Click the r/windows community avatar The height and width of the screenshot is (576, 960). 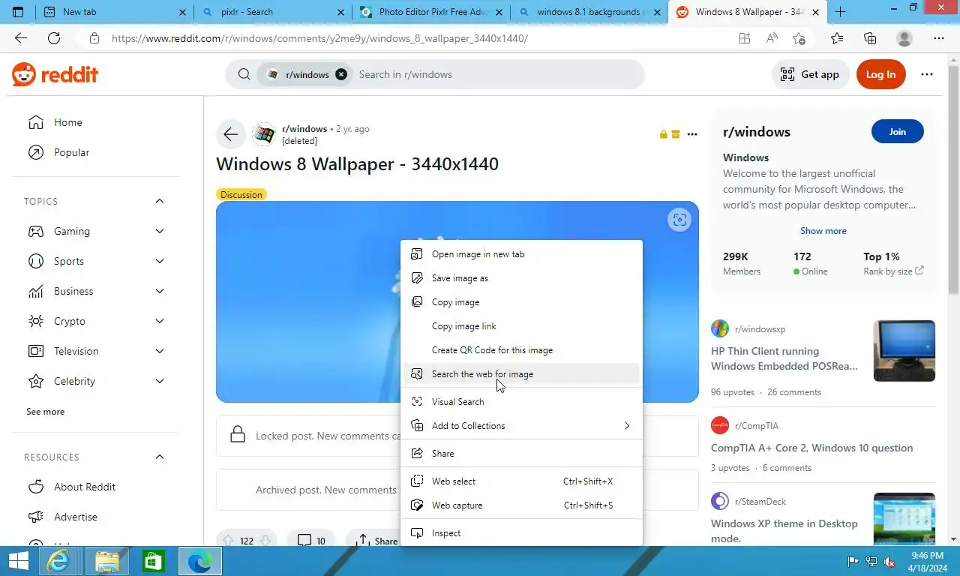pyautogui.click(x=264, y=134)
